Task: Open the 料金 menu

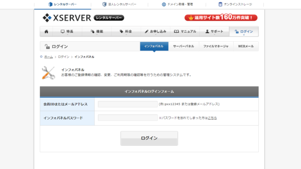Action: (x=126, y=31)
